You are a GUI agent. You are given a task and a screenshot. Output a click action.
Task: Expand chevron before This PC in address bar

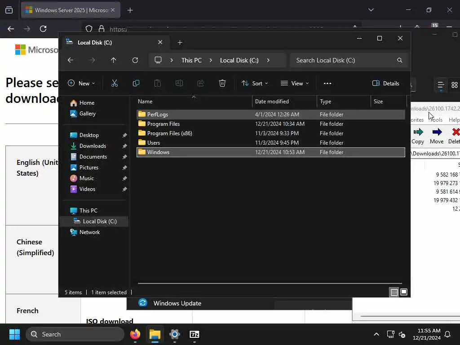pyautogui.click(x=172, y=60)
